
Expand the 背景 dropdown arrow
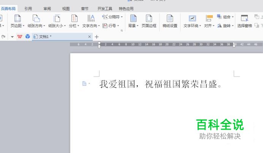137,26
